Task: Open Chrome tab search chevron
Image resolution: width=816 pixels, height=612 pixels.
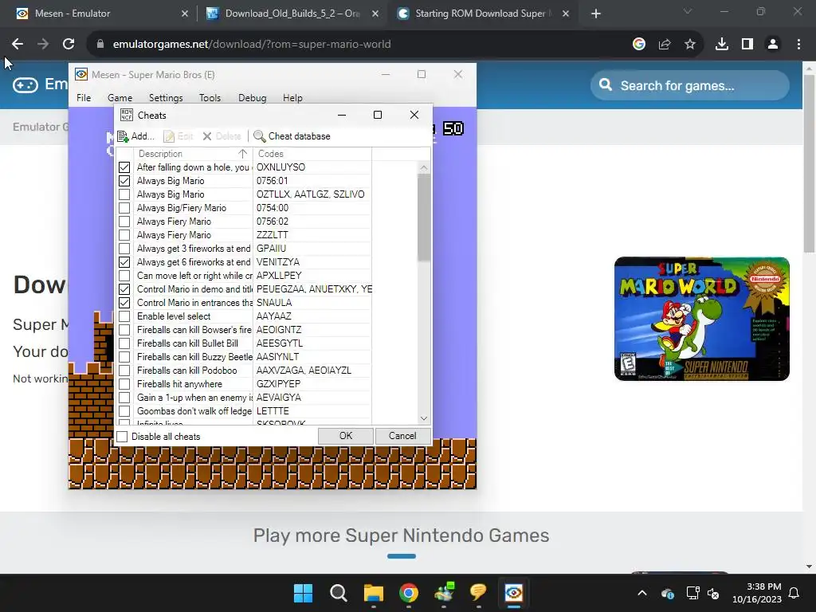Action: [688, 11]
